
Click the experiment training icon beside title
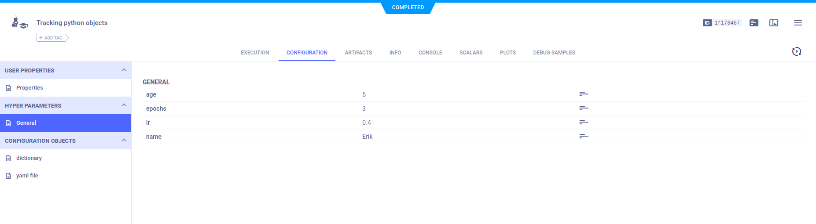19,22
